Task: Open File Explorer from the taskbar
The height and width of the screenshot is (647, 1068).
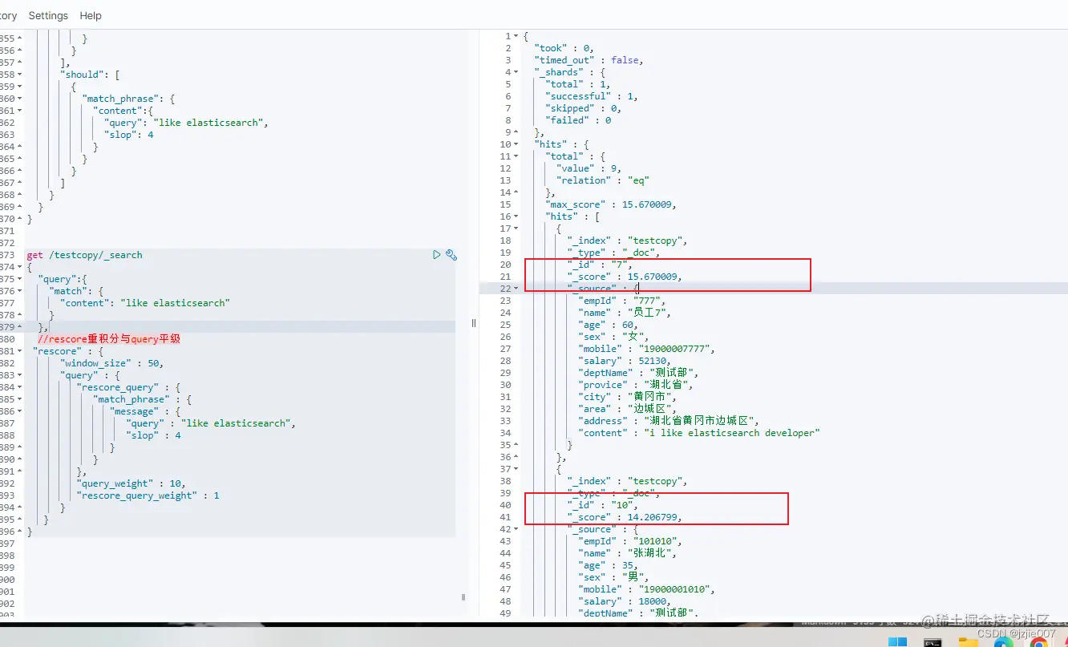Action: tap(968, 643)
